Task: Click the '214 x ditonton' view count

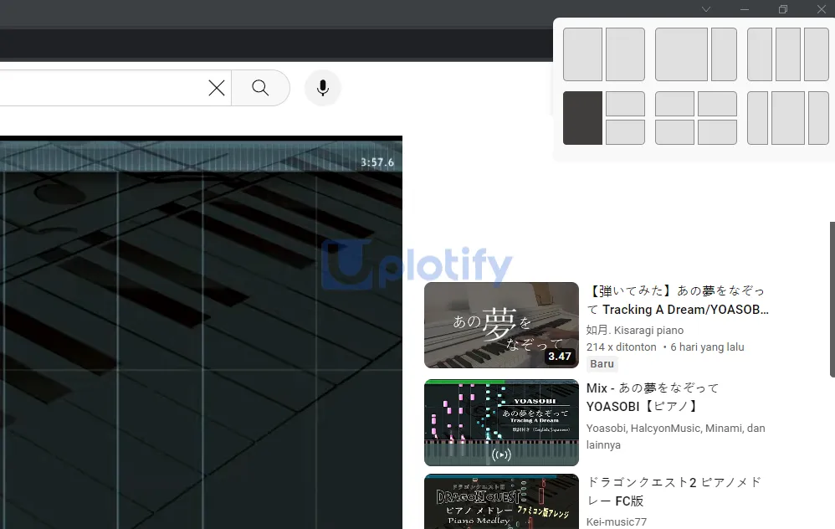Action: point(622,347)
